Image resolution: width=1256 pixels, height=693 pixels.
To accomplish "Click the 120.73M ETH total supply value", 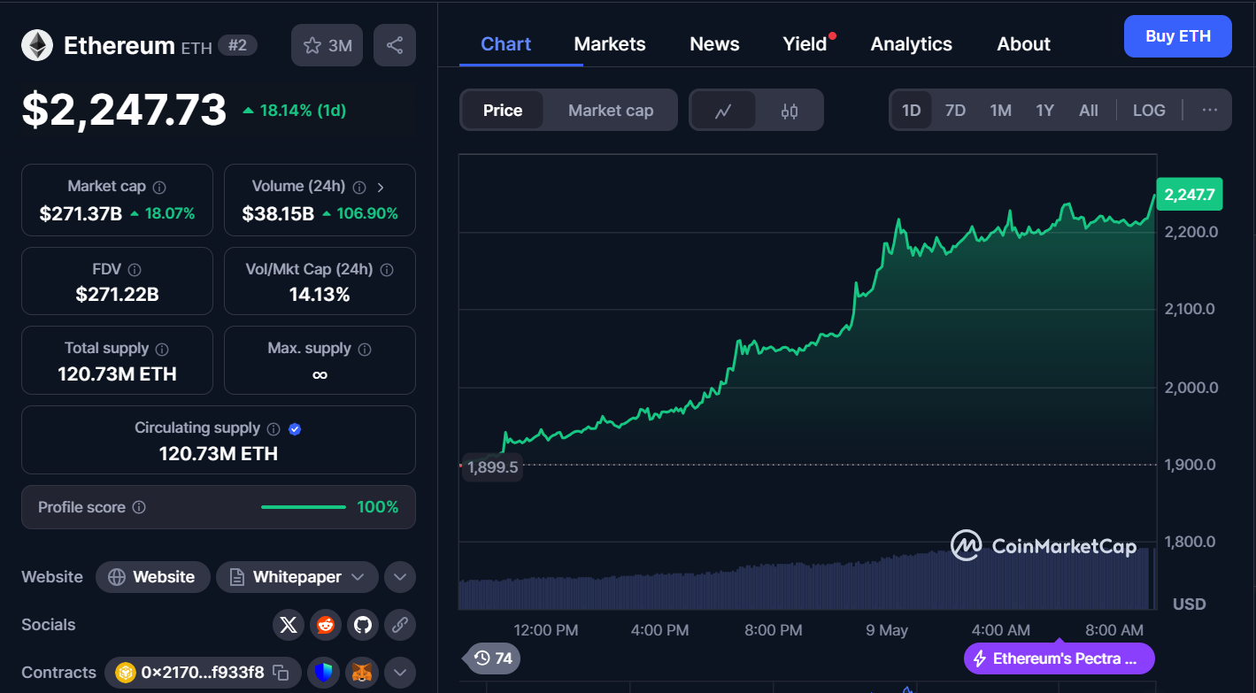I will coord(117,374).
